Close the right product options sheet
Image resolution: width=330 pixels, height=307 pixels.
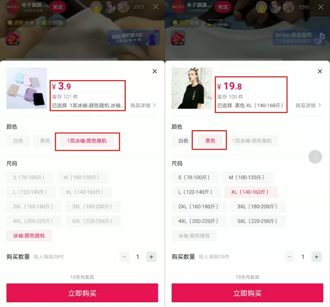pyautogui.click(x=320, y=71)
